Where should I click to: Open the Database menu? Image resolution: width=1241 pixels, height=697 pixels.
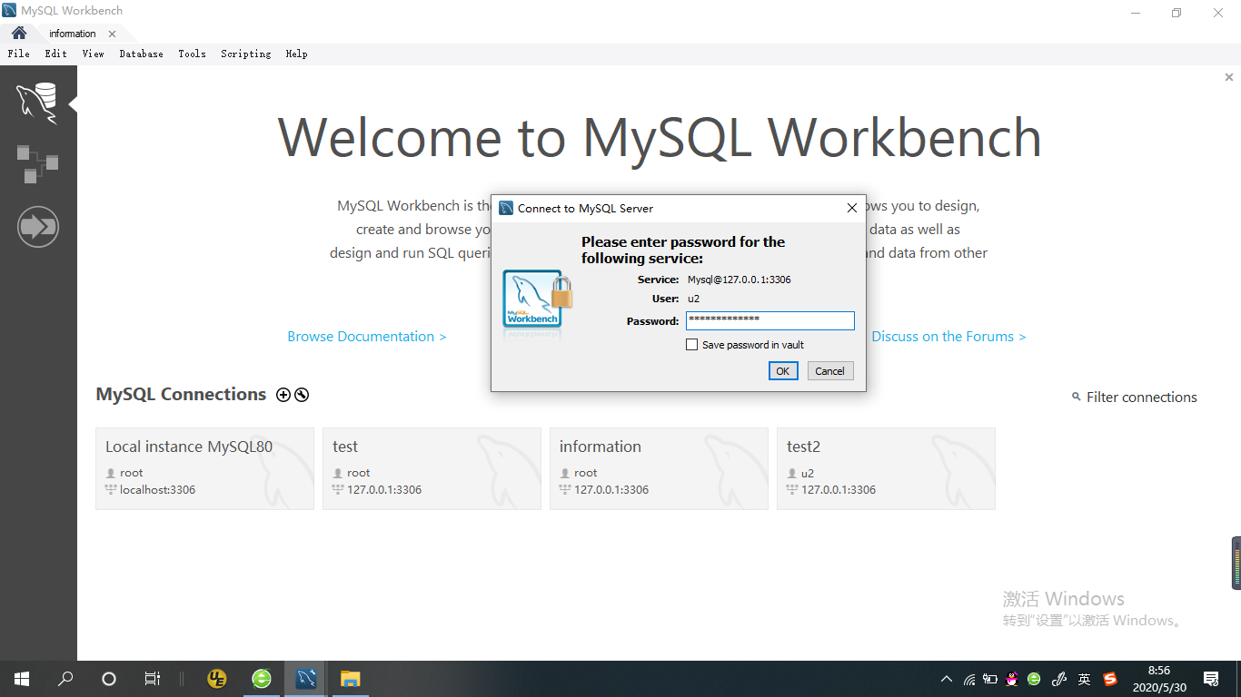point(141,54)
